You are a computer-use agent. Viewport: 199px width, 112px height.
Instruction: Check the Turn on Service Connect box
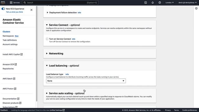coord(47,39)
